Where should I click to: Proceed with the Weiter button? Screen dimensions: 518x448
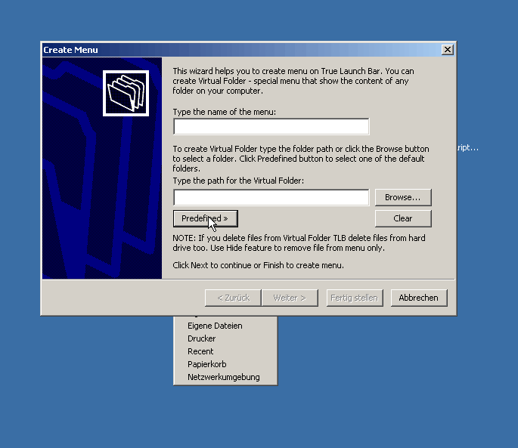tap(290, 298)
